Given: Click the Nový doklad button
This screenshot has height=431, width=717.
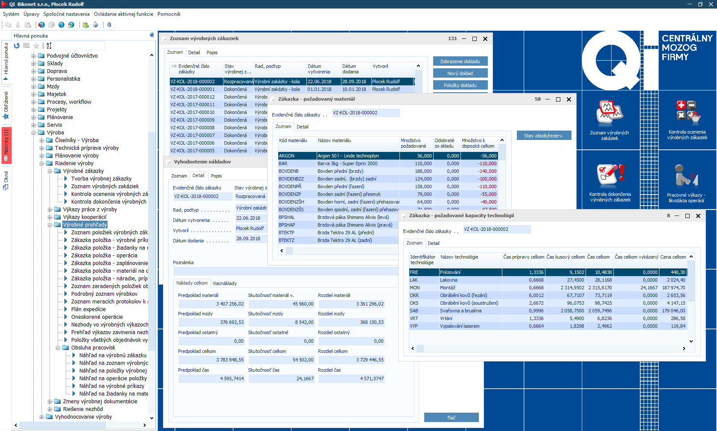Looking at the screenshot, I should [460, 73].
